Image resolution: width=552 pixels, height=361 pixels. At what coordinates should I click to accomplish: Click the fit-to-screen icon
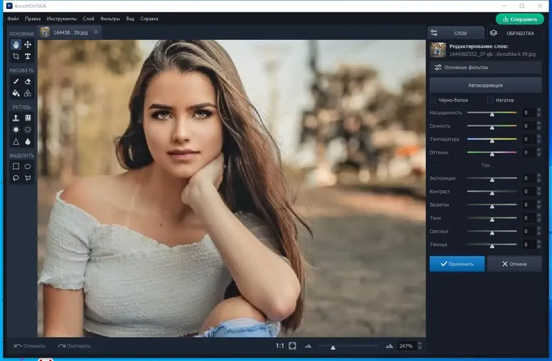(x=293, y=346)
